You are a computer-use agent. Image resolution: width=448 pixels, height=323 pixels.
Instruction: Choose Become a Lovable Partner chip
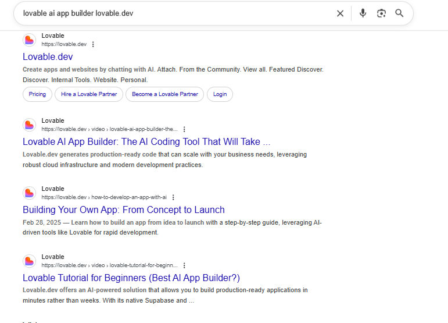point(165,94)
